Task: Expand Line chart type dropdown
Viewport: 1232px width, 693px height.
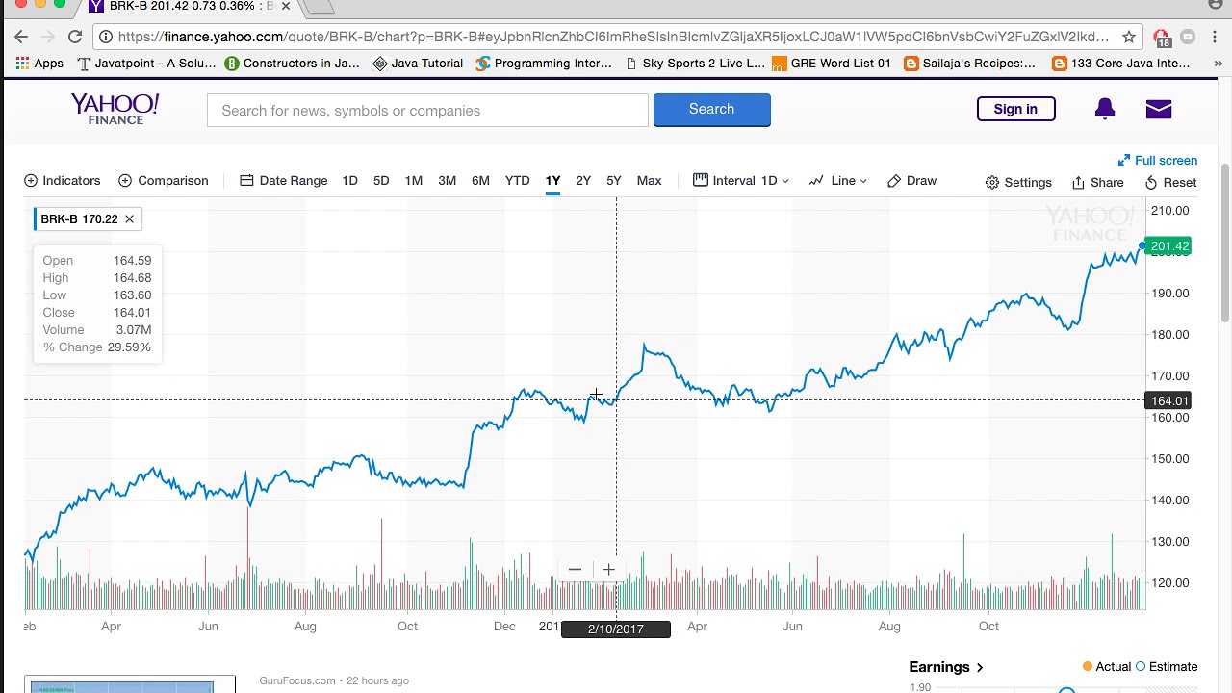Action: (838, 181)
